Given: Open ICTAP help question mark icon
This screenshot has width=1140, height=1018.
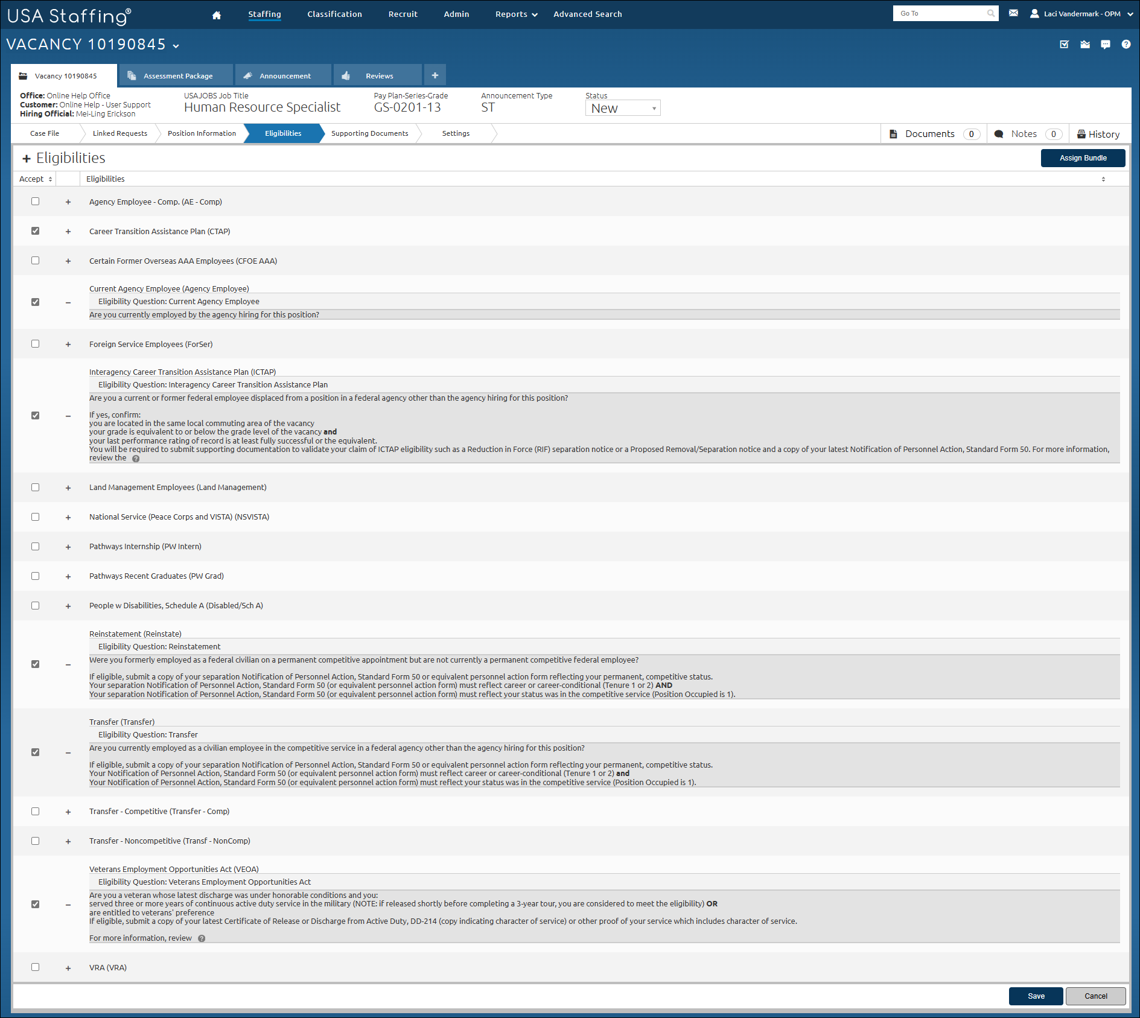Looking at the screenshot, I should point(136,459).
